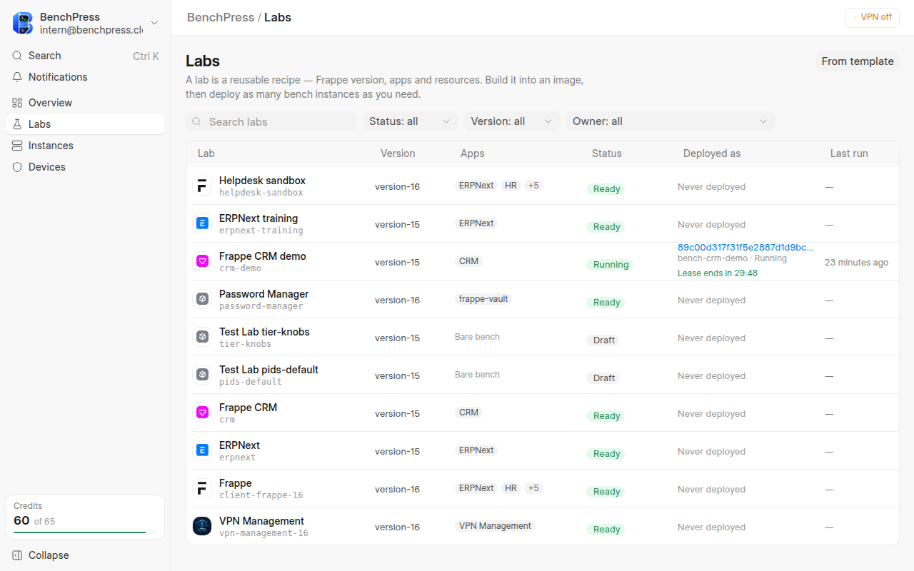Click the VPN Management lab icon

[x=202, y=527]
